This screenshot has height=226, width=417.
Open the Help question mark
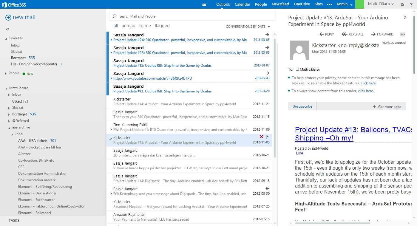411,4
